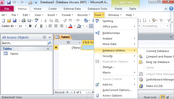Switch to the Create ribbon tab
The height and width of the screenshot is (99, 174).
(x=52, y=9)
